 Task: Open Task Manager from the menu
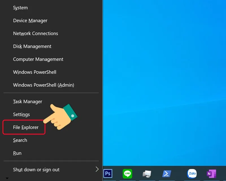tap(27, 102)
